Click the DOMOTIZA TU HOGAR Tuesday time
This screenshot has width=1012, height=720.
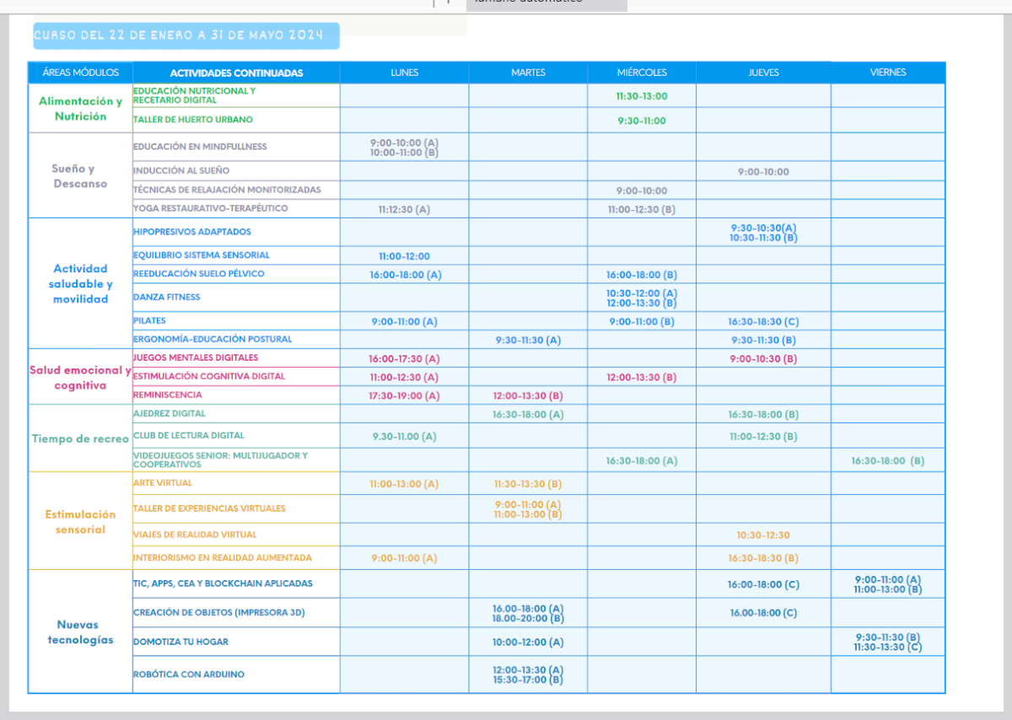pos(528,642)
